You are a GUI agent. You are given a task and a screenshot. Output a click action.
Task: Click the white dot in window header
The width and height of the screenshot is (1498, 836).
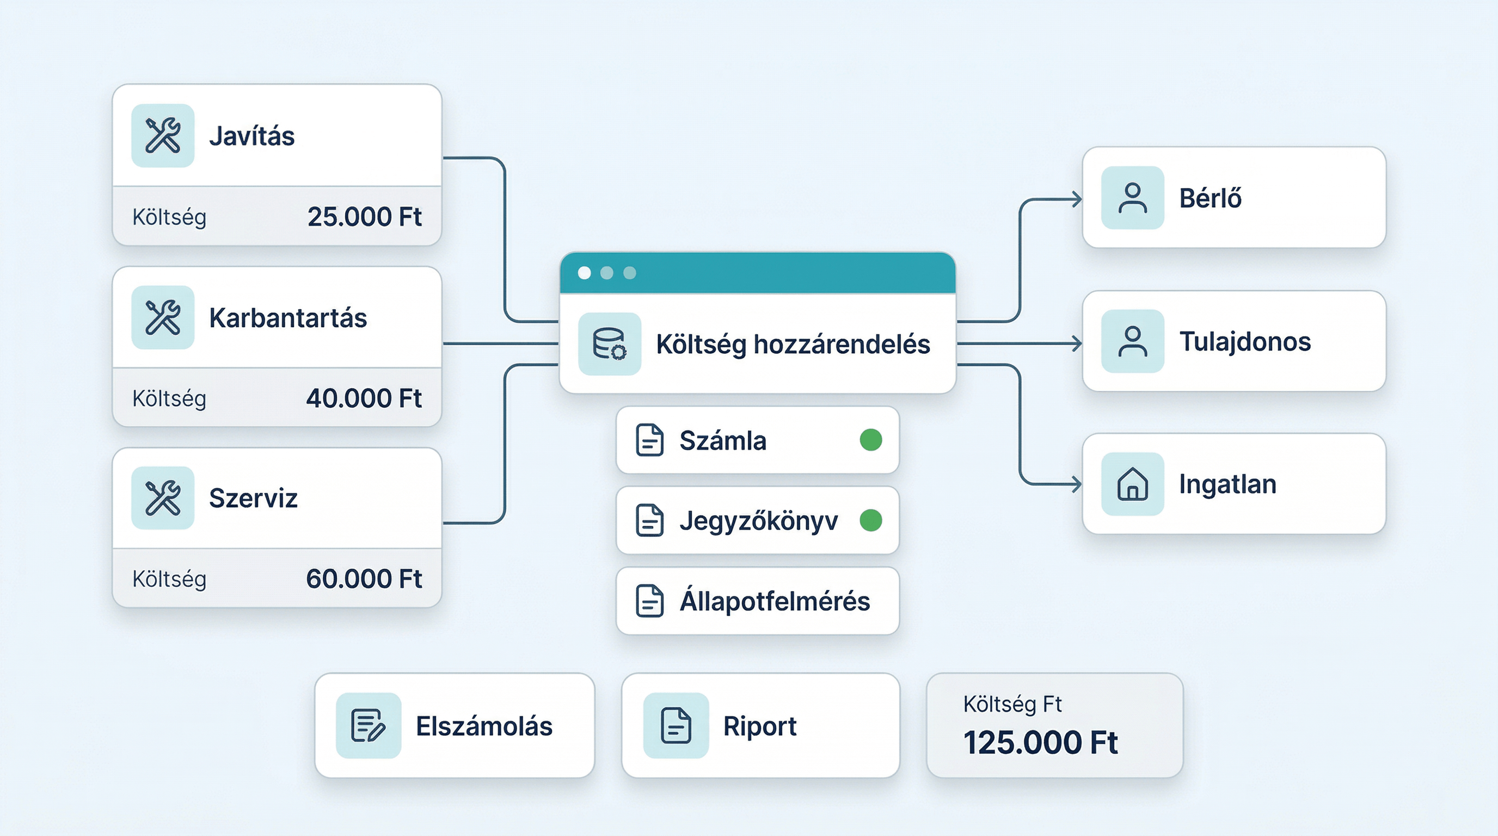[585, 273]
